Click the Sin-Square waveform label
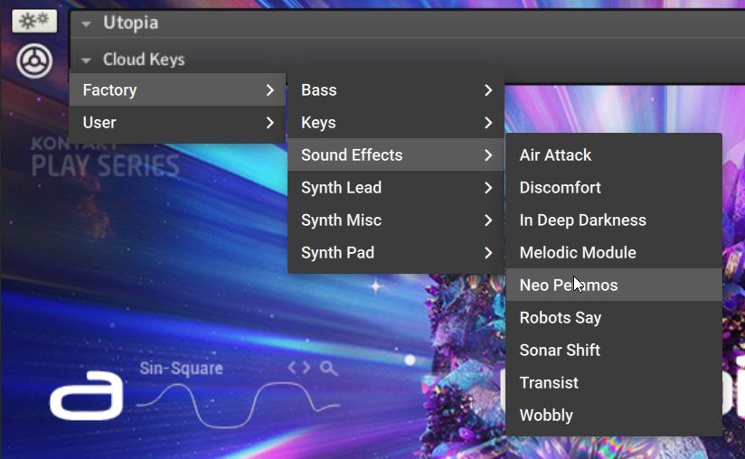This screenshot has height=459, width=745. pos(181,369)
